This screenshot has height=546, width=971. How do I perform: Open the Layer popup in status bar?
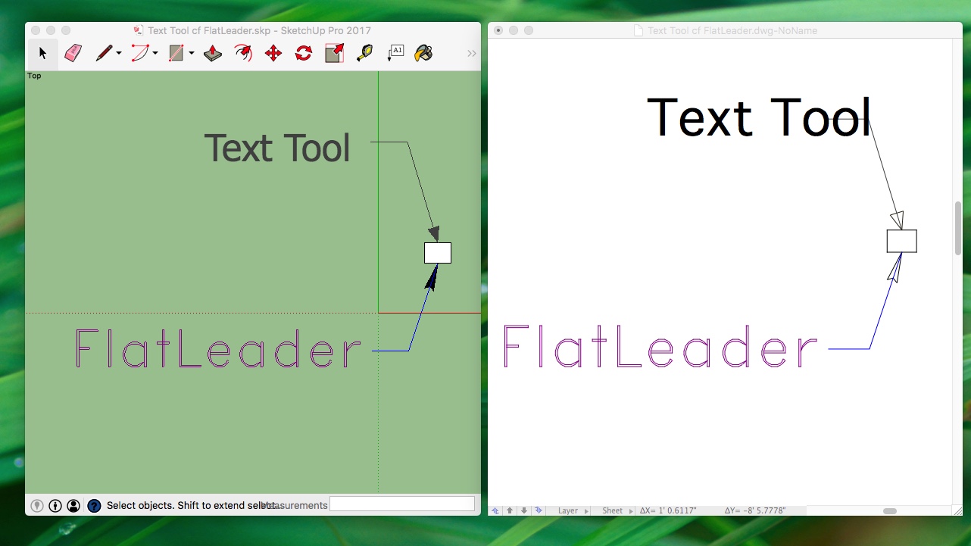(568, 511)
